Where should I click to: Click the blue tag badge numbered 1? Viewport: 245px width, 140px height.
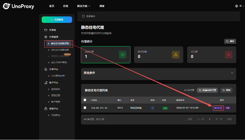tap(153, 108)
